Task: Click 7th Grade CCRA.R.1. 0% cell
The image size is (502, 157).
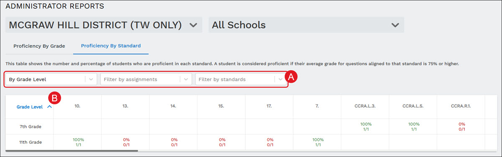Action: (461, 127)
